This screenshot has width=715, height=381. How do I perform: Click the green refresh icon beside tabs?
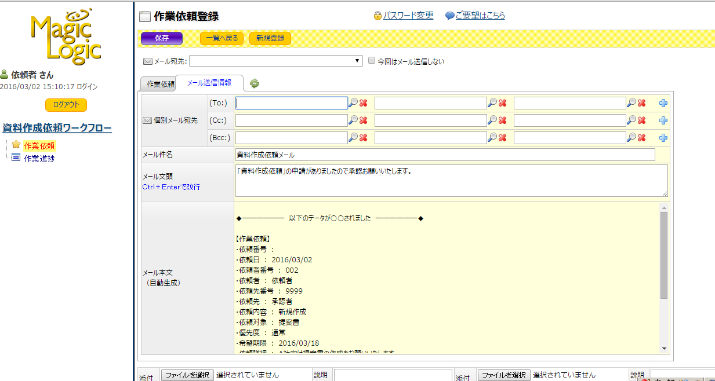click(254, 83)
